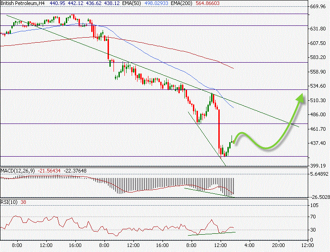This screenshot has width=330, height=252.
Task: Click the RSI value 38
Action: (x=23, y=202)
